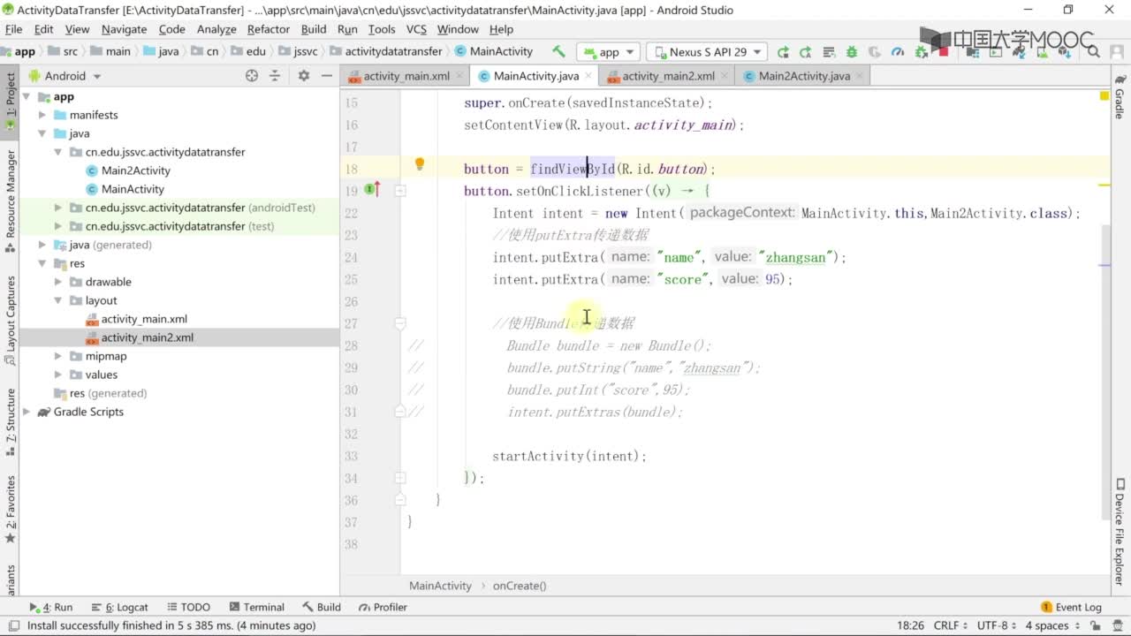Click the Make Project hammer icon
Viewport: 1131px width, 636px height.
(558, 51)
